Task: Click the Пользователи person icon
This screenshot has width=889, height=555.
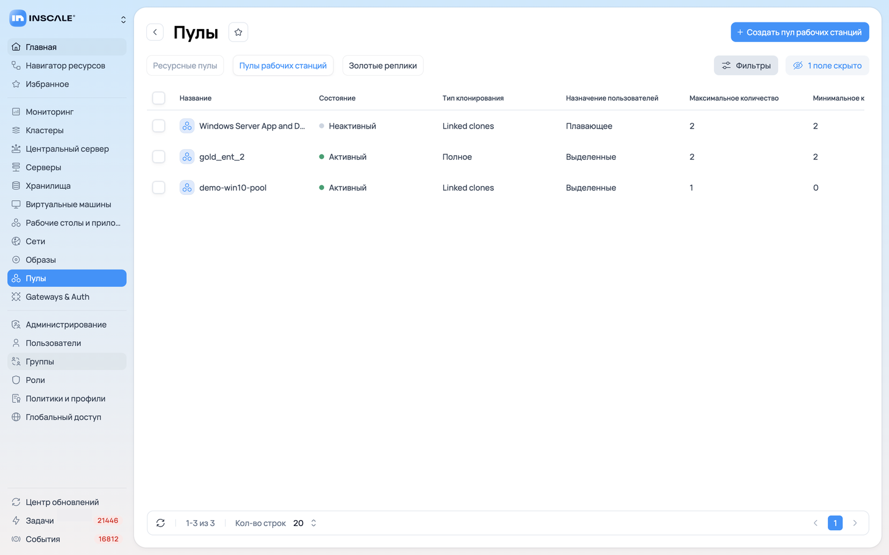Action: (16, 343)
